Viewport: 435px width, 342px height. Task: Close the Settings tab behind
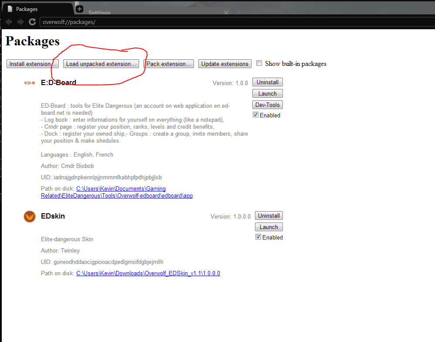point(226,13)
